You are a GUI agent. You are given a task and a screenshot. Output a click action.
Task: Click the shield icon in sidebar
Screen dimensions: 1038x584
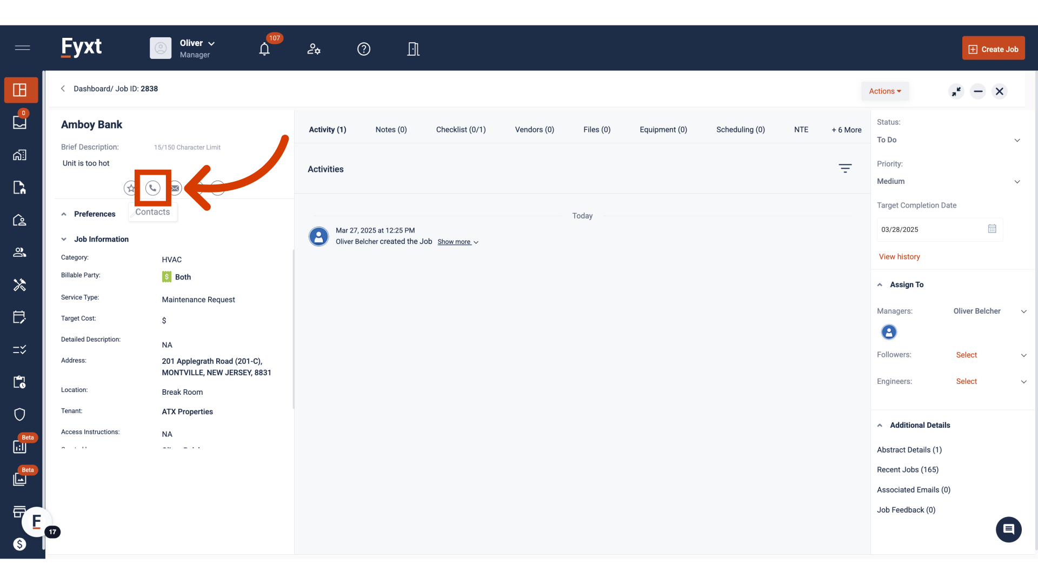(20, 415)
